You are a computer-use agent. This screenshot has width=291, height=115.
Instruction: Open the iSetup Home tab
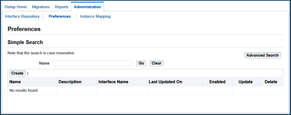click(16, 7)
